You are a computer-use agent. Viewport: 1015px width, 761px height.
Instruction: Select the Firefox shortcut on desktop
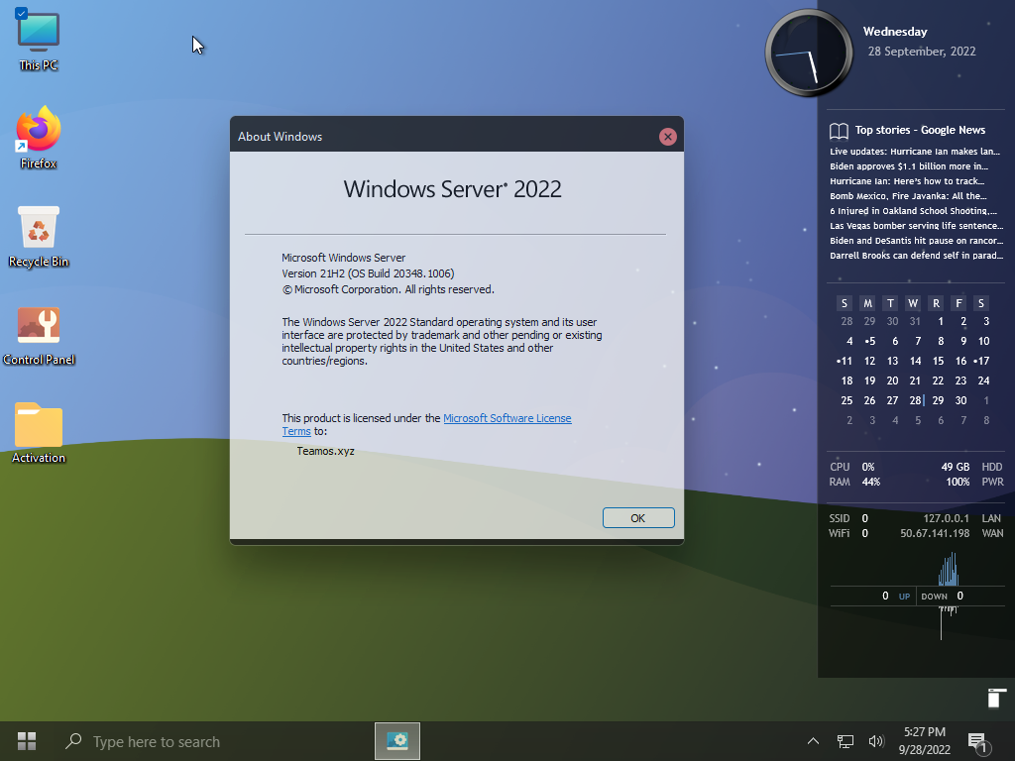39,131
